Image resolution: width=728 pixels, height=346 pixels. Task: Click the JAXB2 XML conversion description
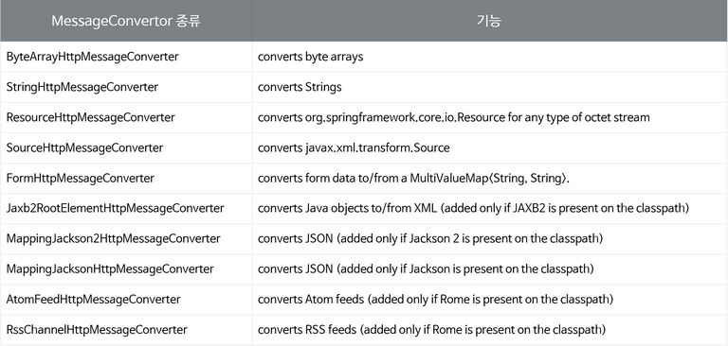pyautogui.click(x=473, y=209)
